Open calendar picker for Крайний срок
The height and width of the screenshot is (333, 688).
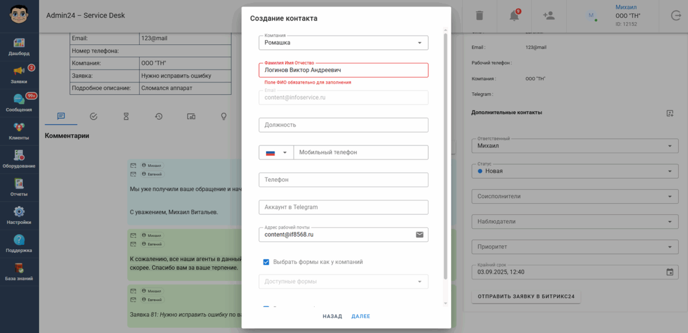pyautogui.click(x=670, y=272)
